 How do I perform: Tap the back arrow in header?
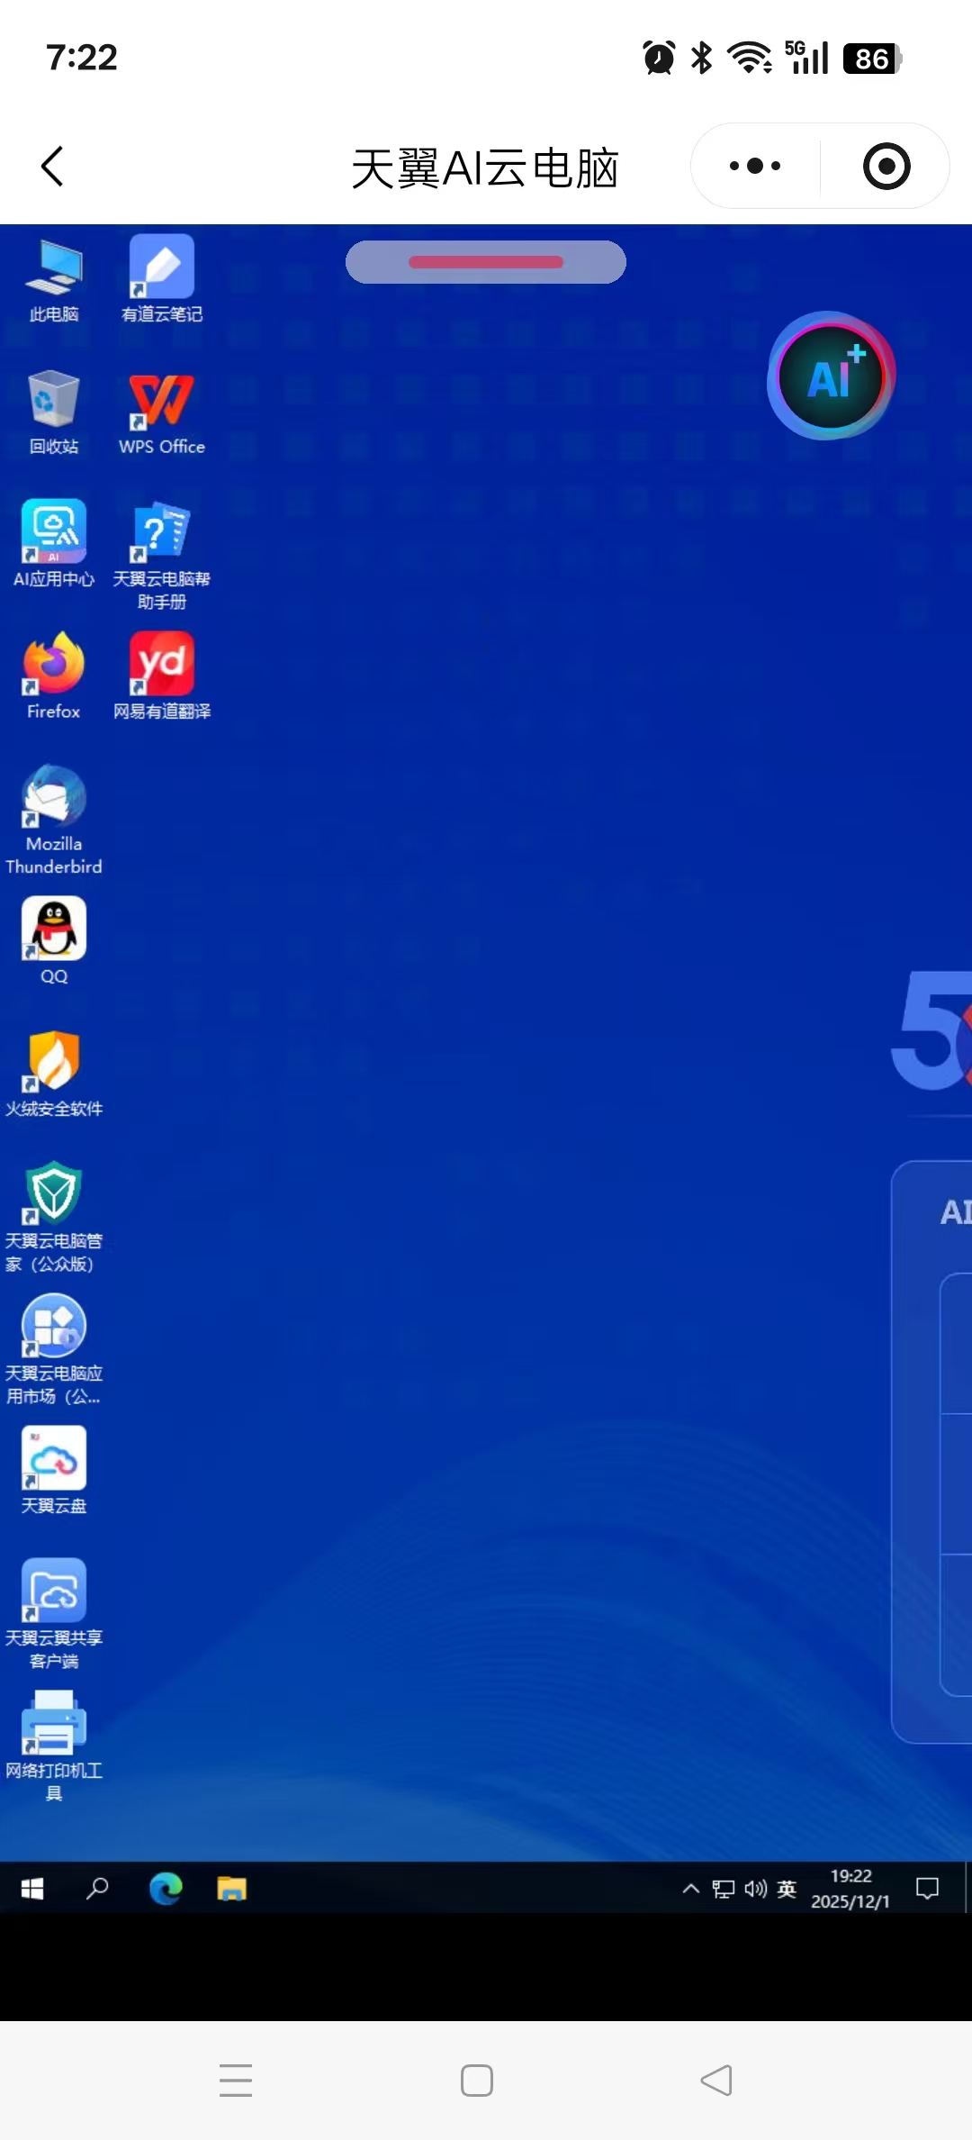pyautogui.click(x=53, y=167)
